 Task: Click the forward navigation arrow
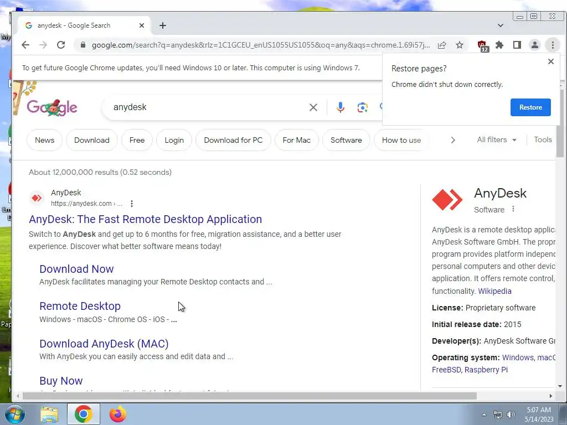[x=43, y=45]
